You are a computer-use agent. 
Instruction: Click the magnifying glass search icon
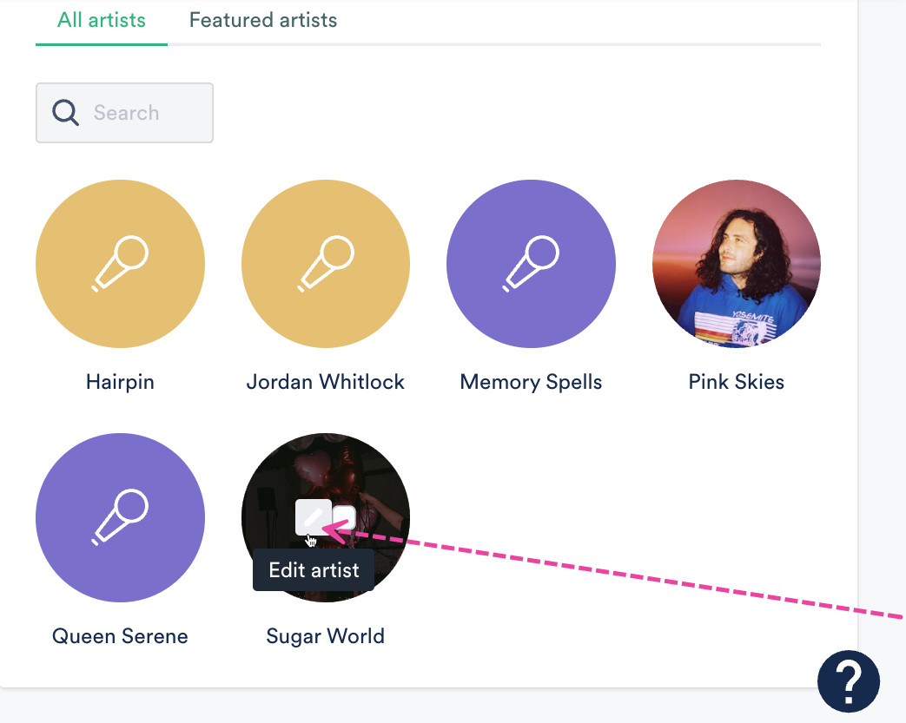tap(65, 112)
